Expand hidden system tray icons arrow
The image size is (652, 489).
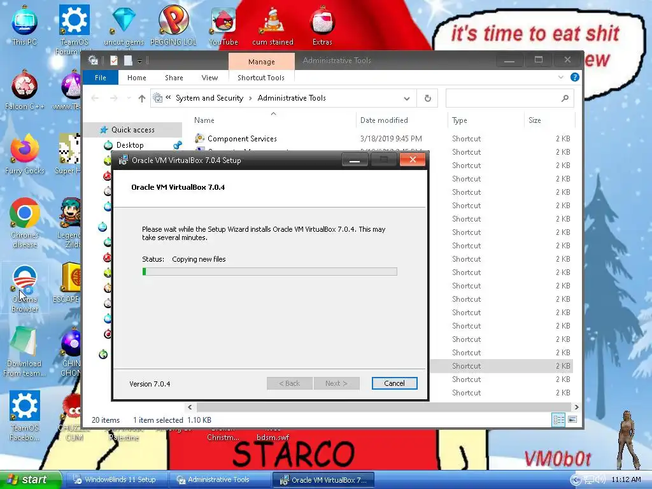(x=576, y=480)
